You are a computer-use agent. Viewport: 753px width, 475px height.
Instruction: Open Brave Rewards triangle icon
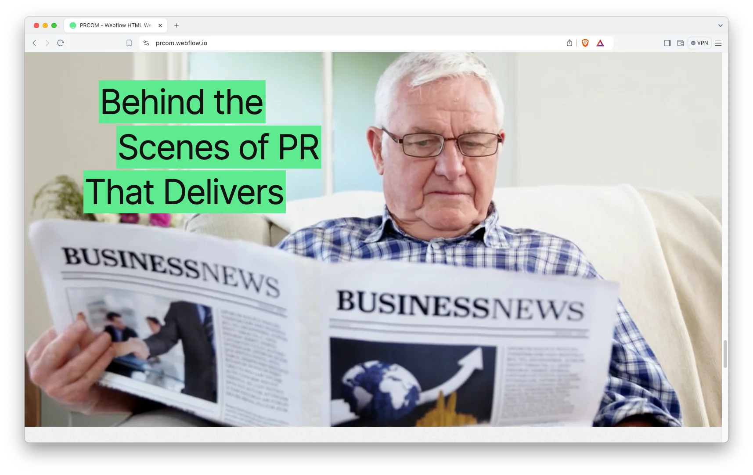pos(600,43)
